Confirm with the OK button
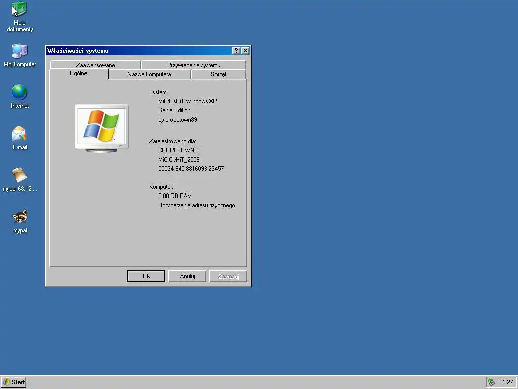 pos(146,276)
